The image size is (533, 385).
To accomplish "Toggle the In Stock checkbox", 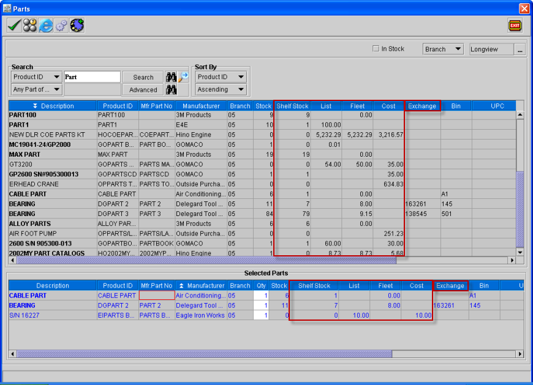I will point(376,48).
